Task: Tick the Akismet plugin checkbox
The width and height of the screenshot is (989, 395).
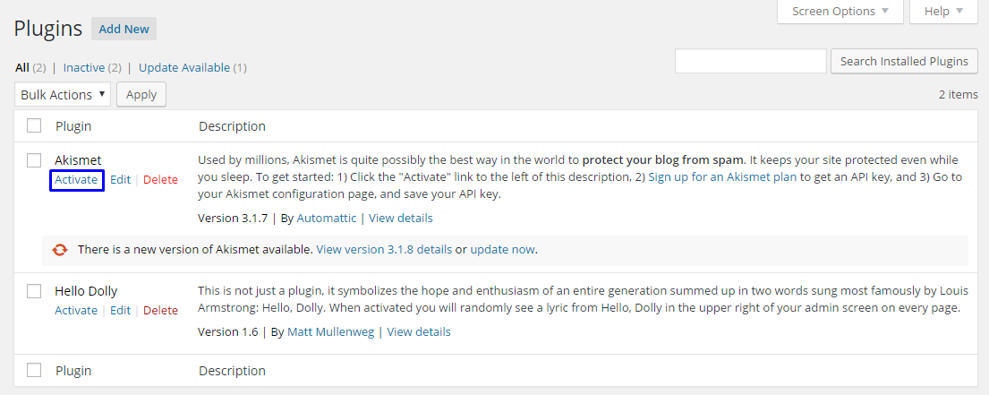Action: click(x=34, y=160)
